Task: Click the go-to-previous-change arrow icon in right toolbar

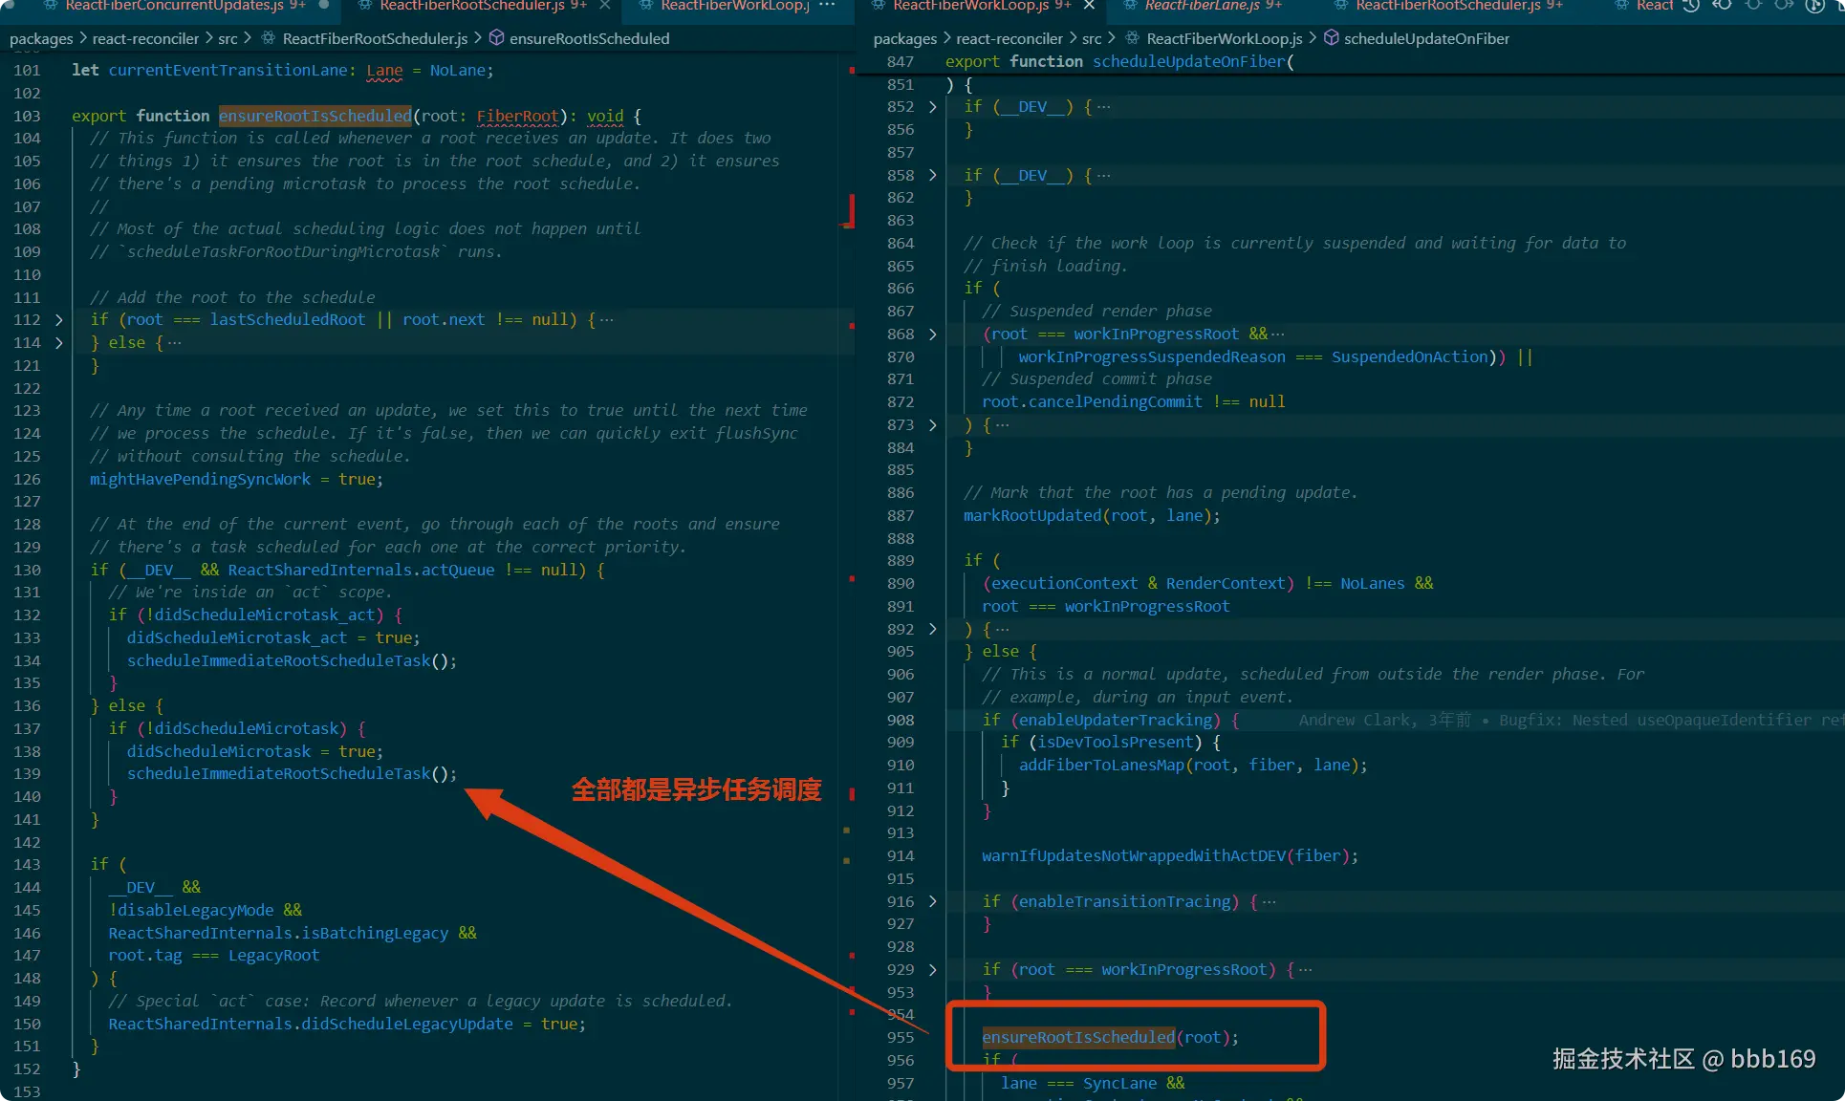Action: pos(1722,6)
